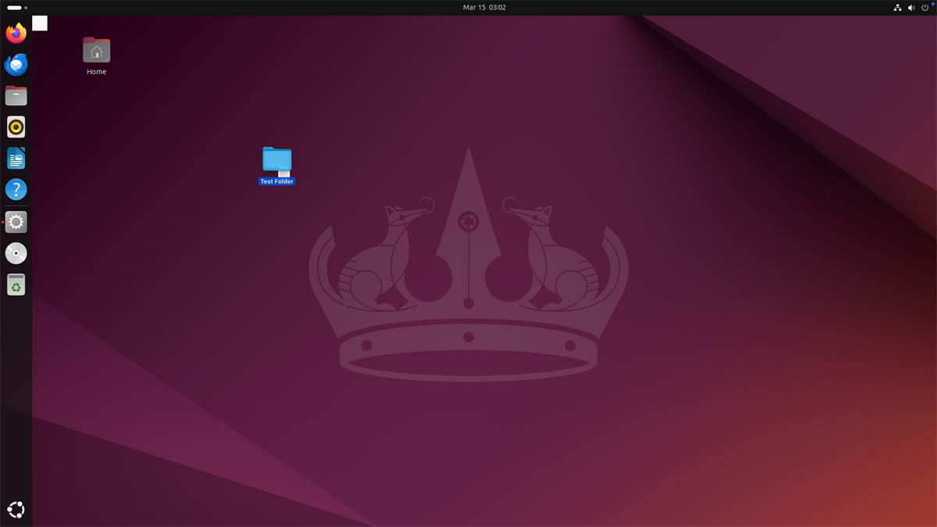Show Applications via the Ubuntu logo
Screen dimensions: 937x527
pos(16,510)
